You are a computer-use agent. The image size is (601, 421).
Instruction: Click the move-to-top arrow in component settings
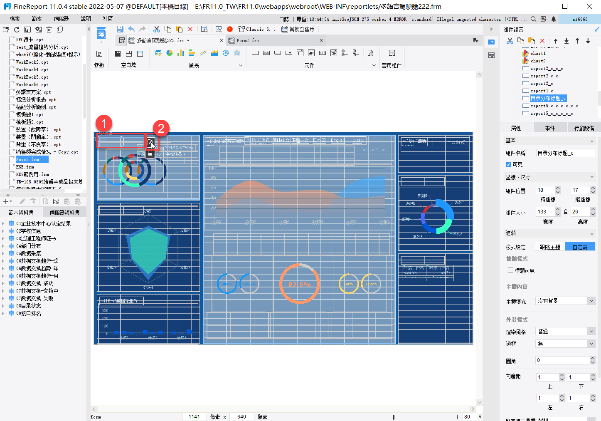556,41
